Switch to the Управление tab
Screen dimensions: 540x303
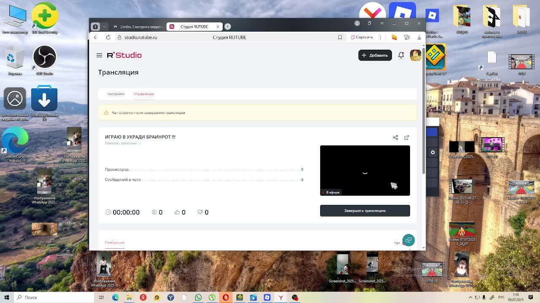pyautogui.click(x=144, y=94)
